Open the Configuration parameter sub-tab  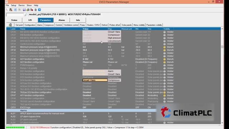[x=30, y=25]
